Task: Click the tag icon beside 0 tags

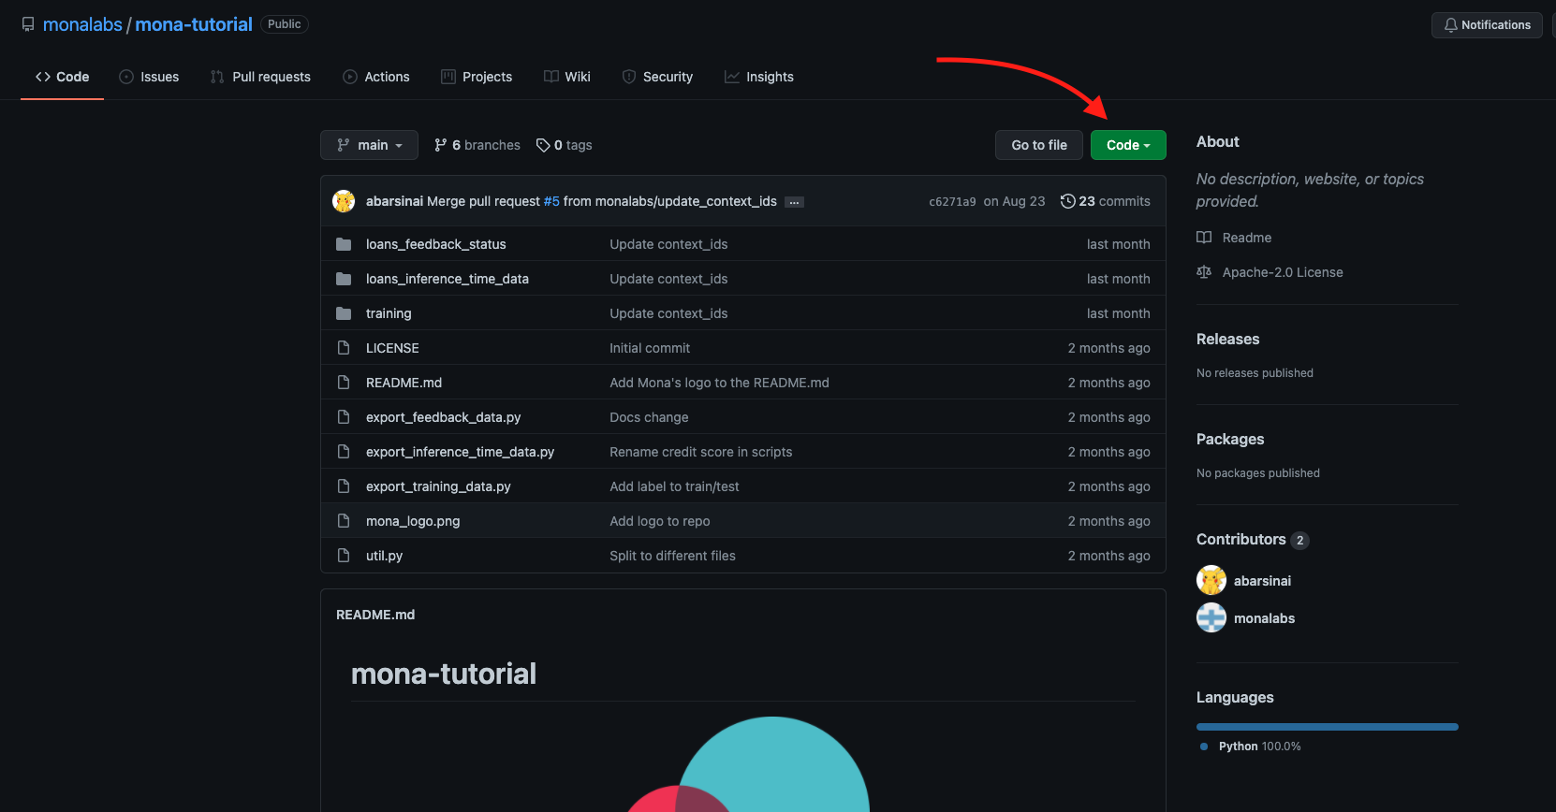Action: [543, 145]
